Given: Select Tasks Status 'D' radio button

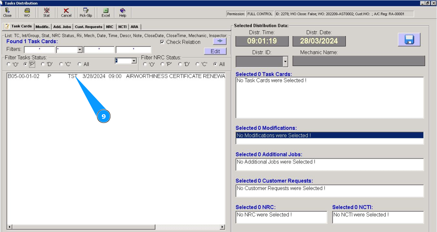Looking at the screenshot, I should 43,64.
